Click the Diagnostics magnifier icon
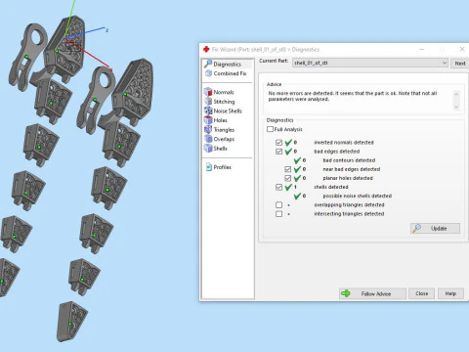The height and width of the screenshot is (352, 469). point(208,64)
